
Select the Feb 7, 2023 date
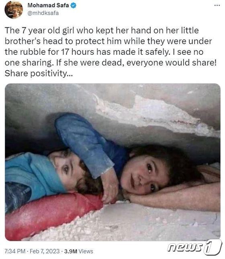pyautogui.click(x=45, y=251)
